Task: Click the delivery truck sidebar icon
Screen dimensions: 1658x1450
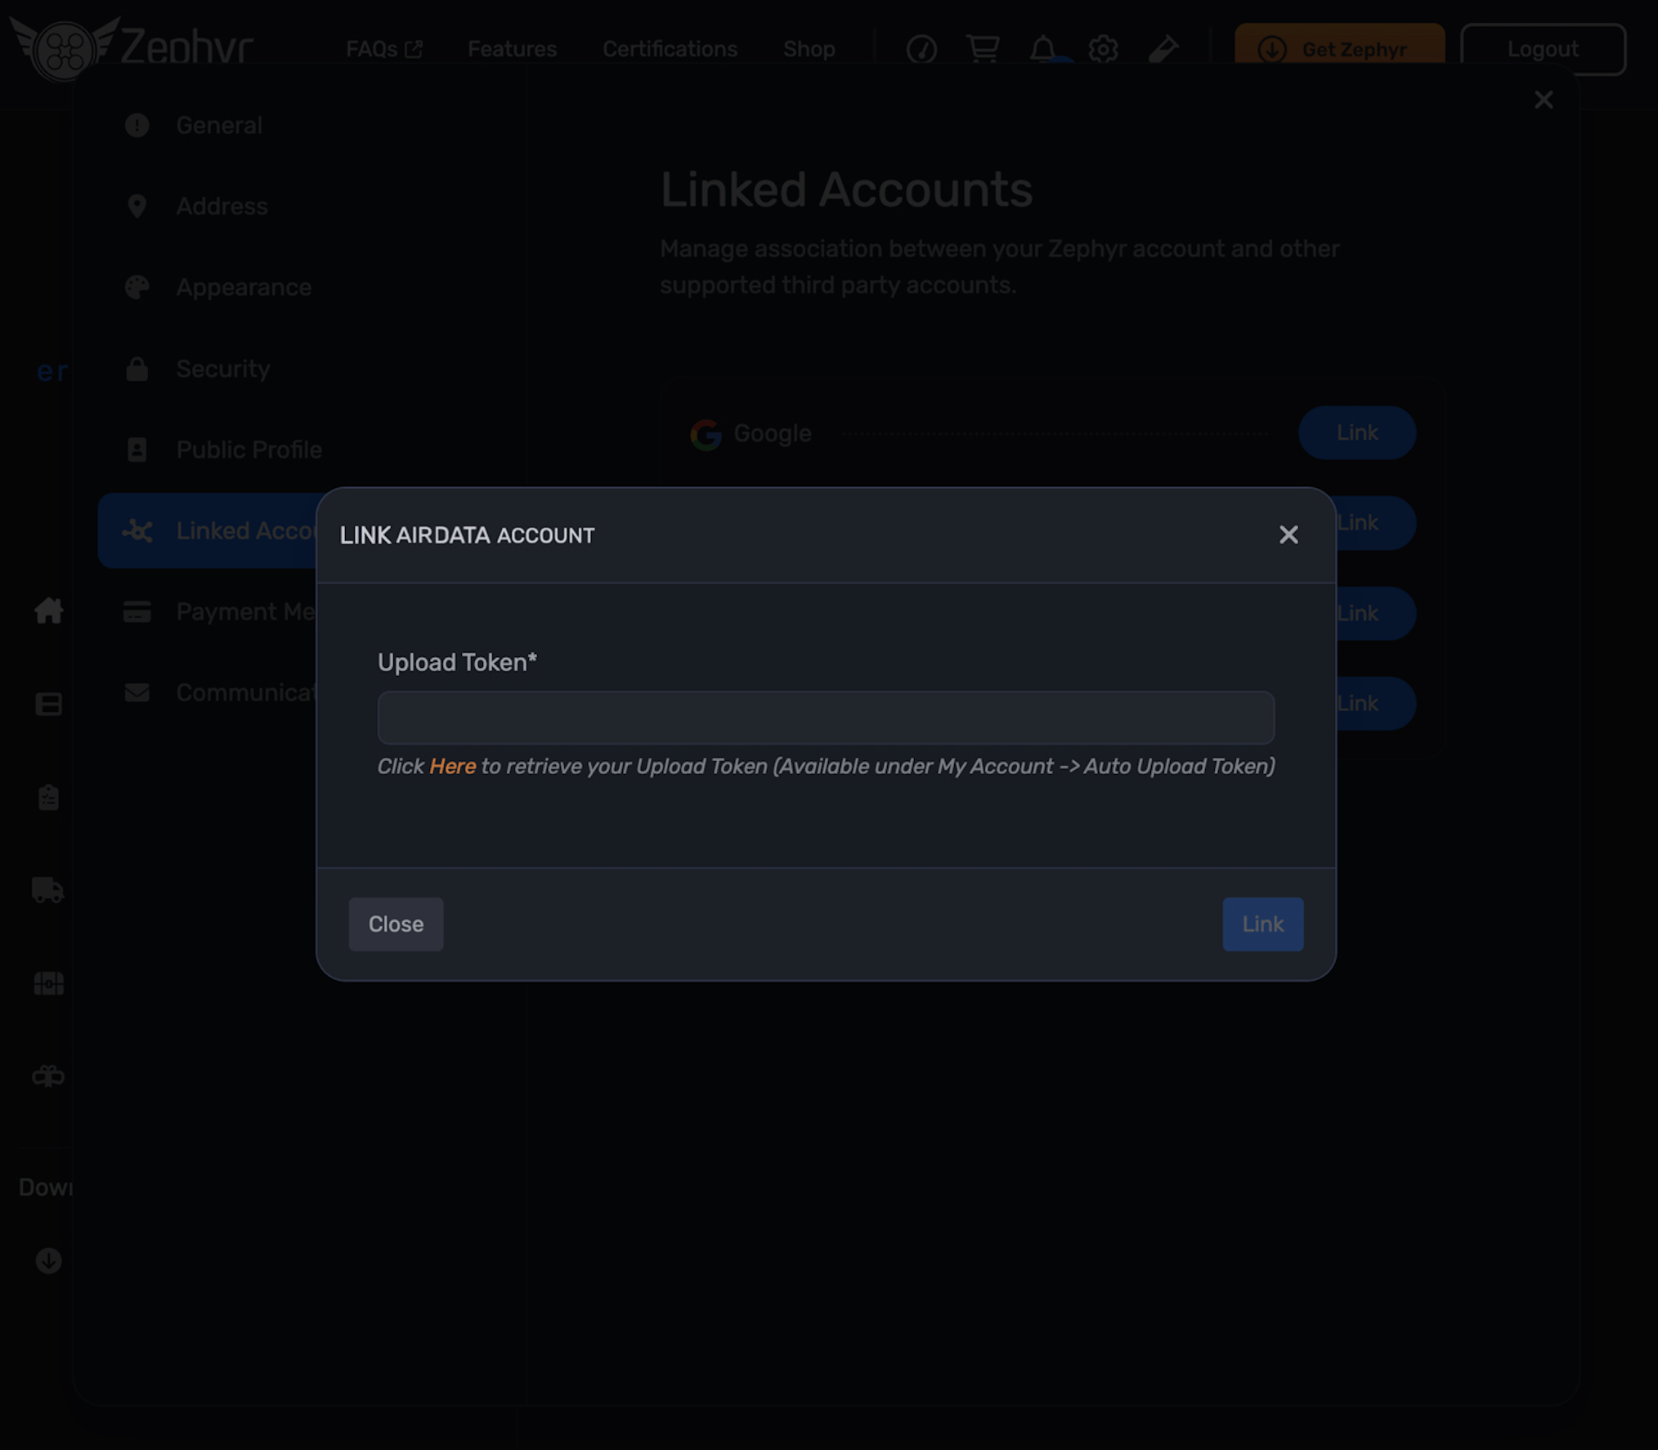Action: 48,890
